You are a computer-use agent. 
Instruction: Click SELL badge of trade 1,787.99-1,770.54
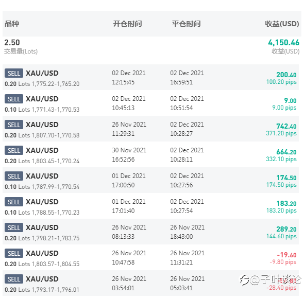pos(14,176)
